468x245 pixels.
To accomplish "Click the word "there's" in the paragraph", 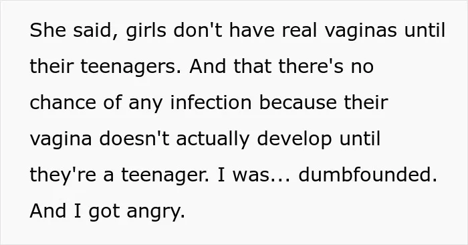I will (311, 66).
